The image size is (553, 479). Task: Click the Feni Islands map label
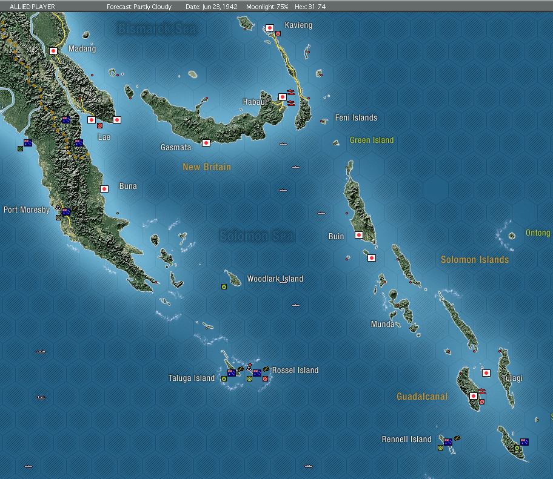pyautogui.click(x=356, y=117)
